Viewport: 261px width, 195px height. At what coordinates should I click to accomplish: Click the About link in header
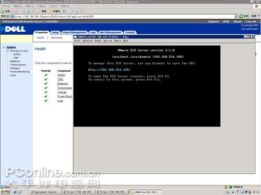point(238,21)
